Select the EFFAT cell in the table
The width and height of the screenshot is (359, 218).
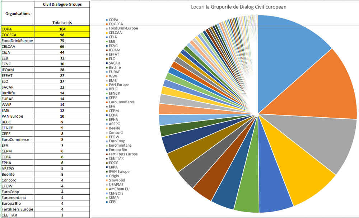[18, 76]
